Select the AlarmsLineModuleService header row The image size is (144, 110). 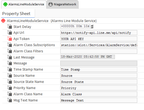pos(73,21)
